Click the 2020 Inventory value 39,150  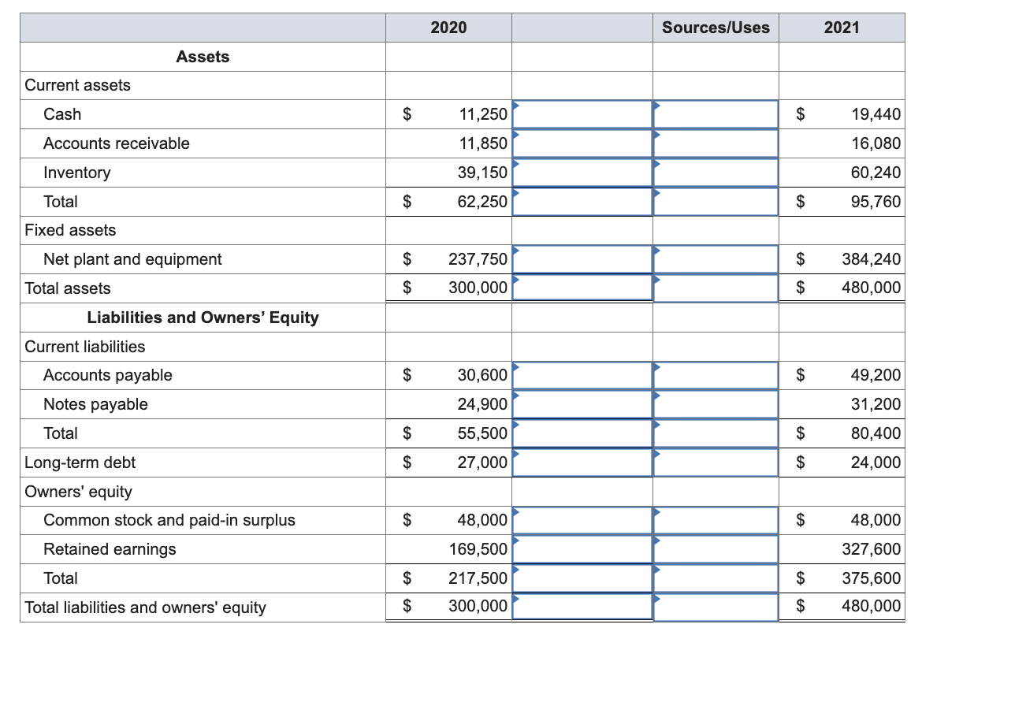[x=483, y=173]
